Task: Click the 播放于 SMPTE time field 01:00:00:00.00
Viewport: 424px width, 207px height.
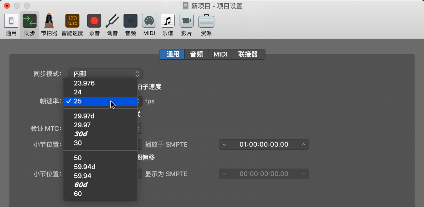Action: tap(264, 145)
